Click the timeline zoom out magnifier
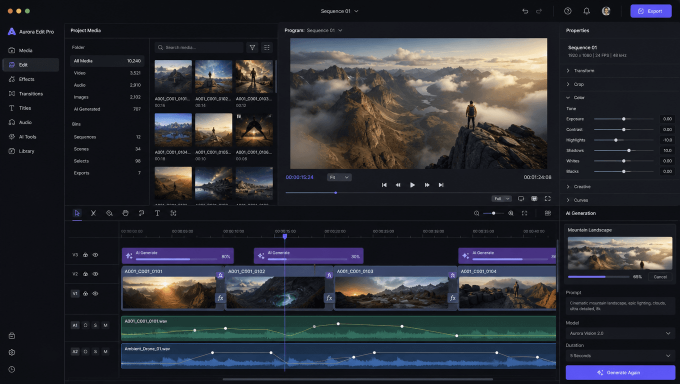 (476, 213)
